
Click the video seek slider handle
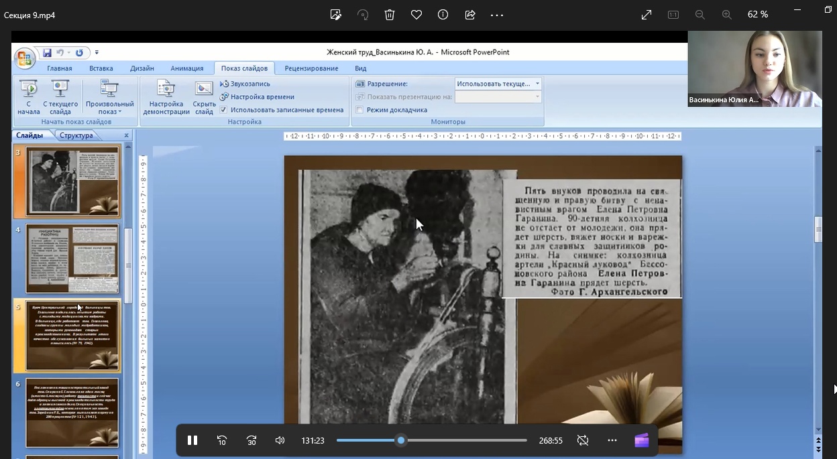point(401,440)
